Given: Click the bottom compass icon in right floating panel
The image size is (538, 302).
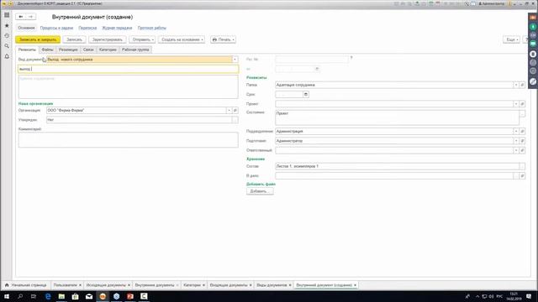Looking at the screenshot, I should [533, 81].
